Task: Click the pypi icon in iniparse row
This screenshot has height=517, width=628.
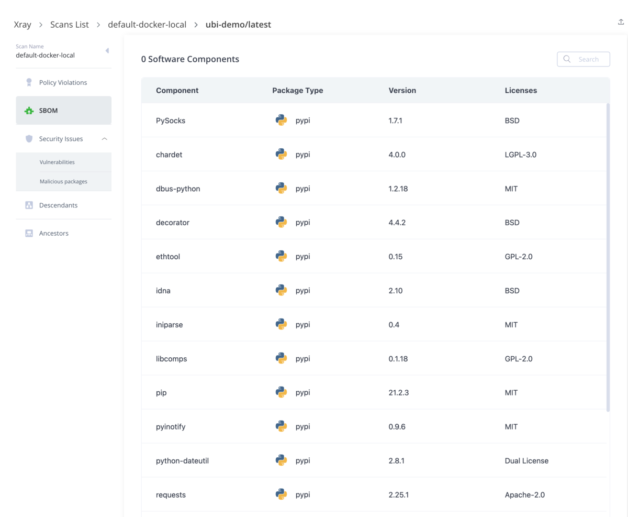Action: pyautogui.click(x=282, y=325)
